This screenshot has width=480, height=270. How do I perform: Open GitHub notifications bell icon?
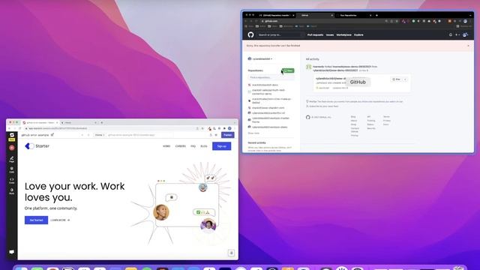tap(451, 35)
